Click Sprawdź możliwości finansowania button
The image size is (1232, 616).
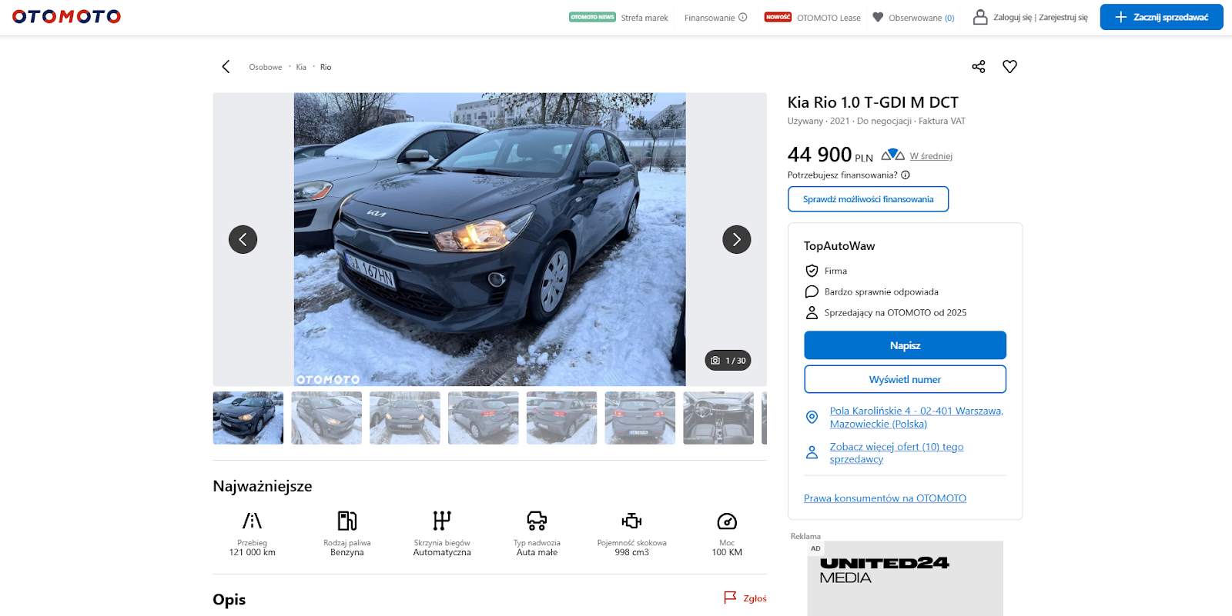[x=868, y=199]
